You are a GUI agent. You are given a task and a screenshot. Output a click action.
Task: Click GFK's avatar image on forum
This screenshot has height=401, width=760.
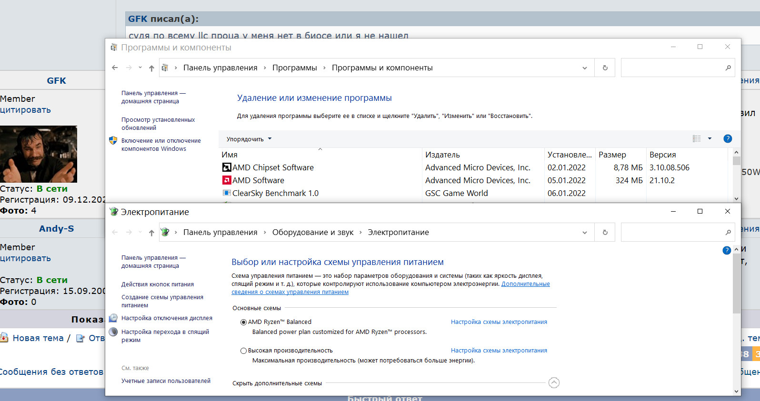coord(39,154)
